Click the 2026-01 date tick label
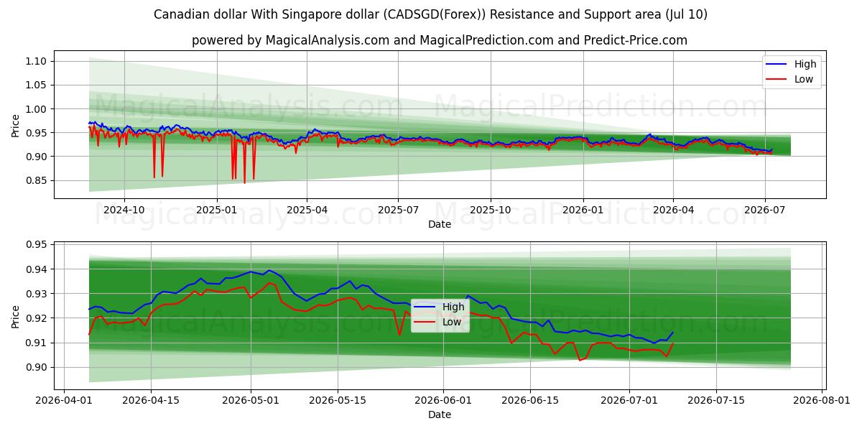862x431 pixels. click(x=583, y=210)
